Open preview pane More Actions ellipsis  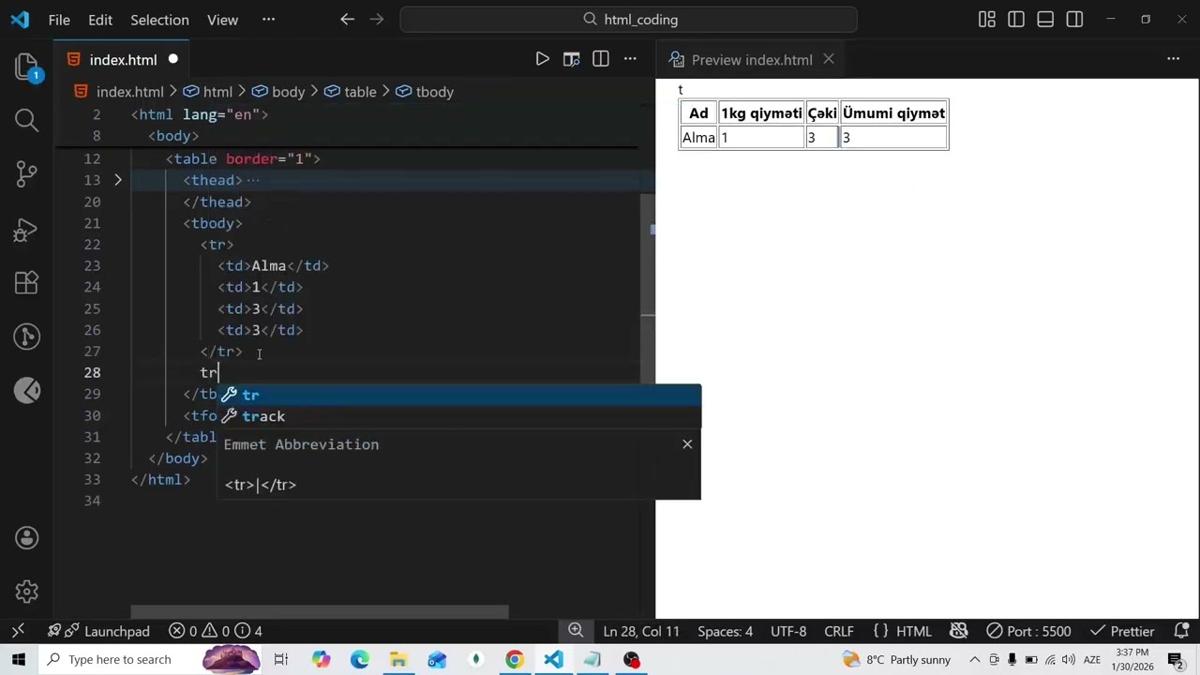coord(1173,59)
